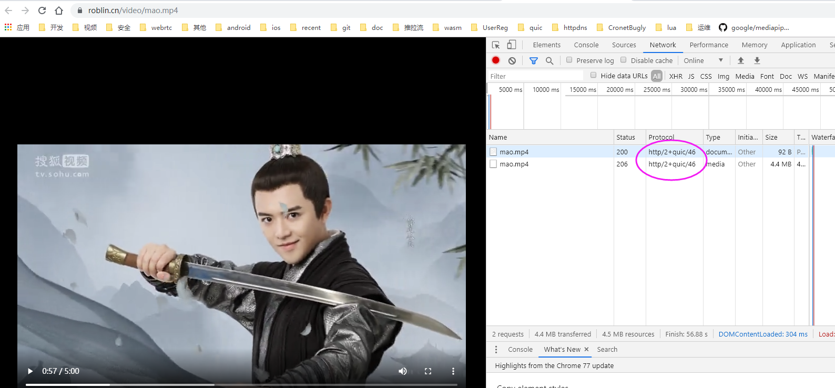Enter fullscreen video mode
835x388 pixels.
428,371
